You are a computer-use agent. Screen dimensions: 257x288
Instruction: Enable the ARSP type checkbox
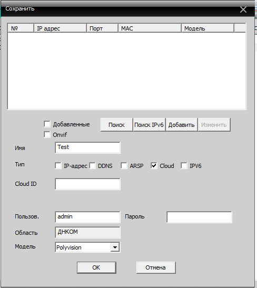click(124, 166)
